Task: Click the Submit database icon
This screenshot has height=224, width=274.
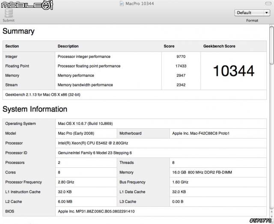Action: click(x=9, y=13)
